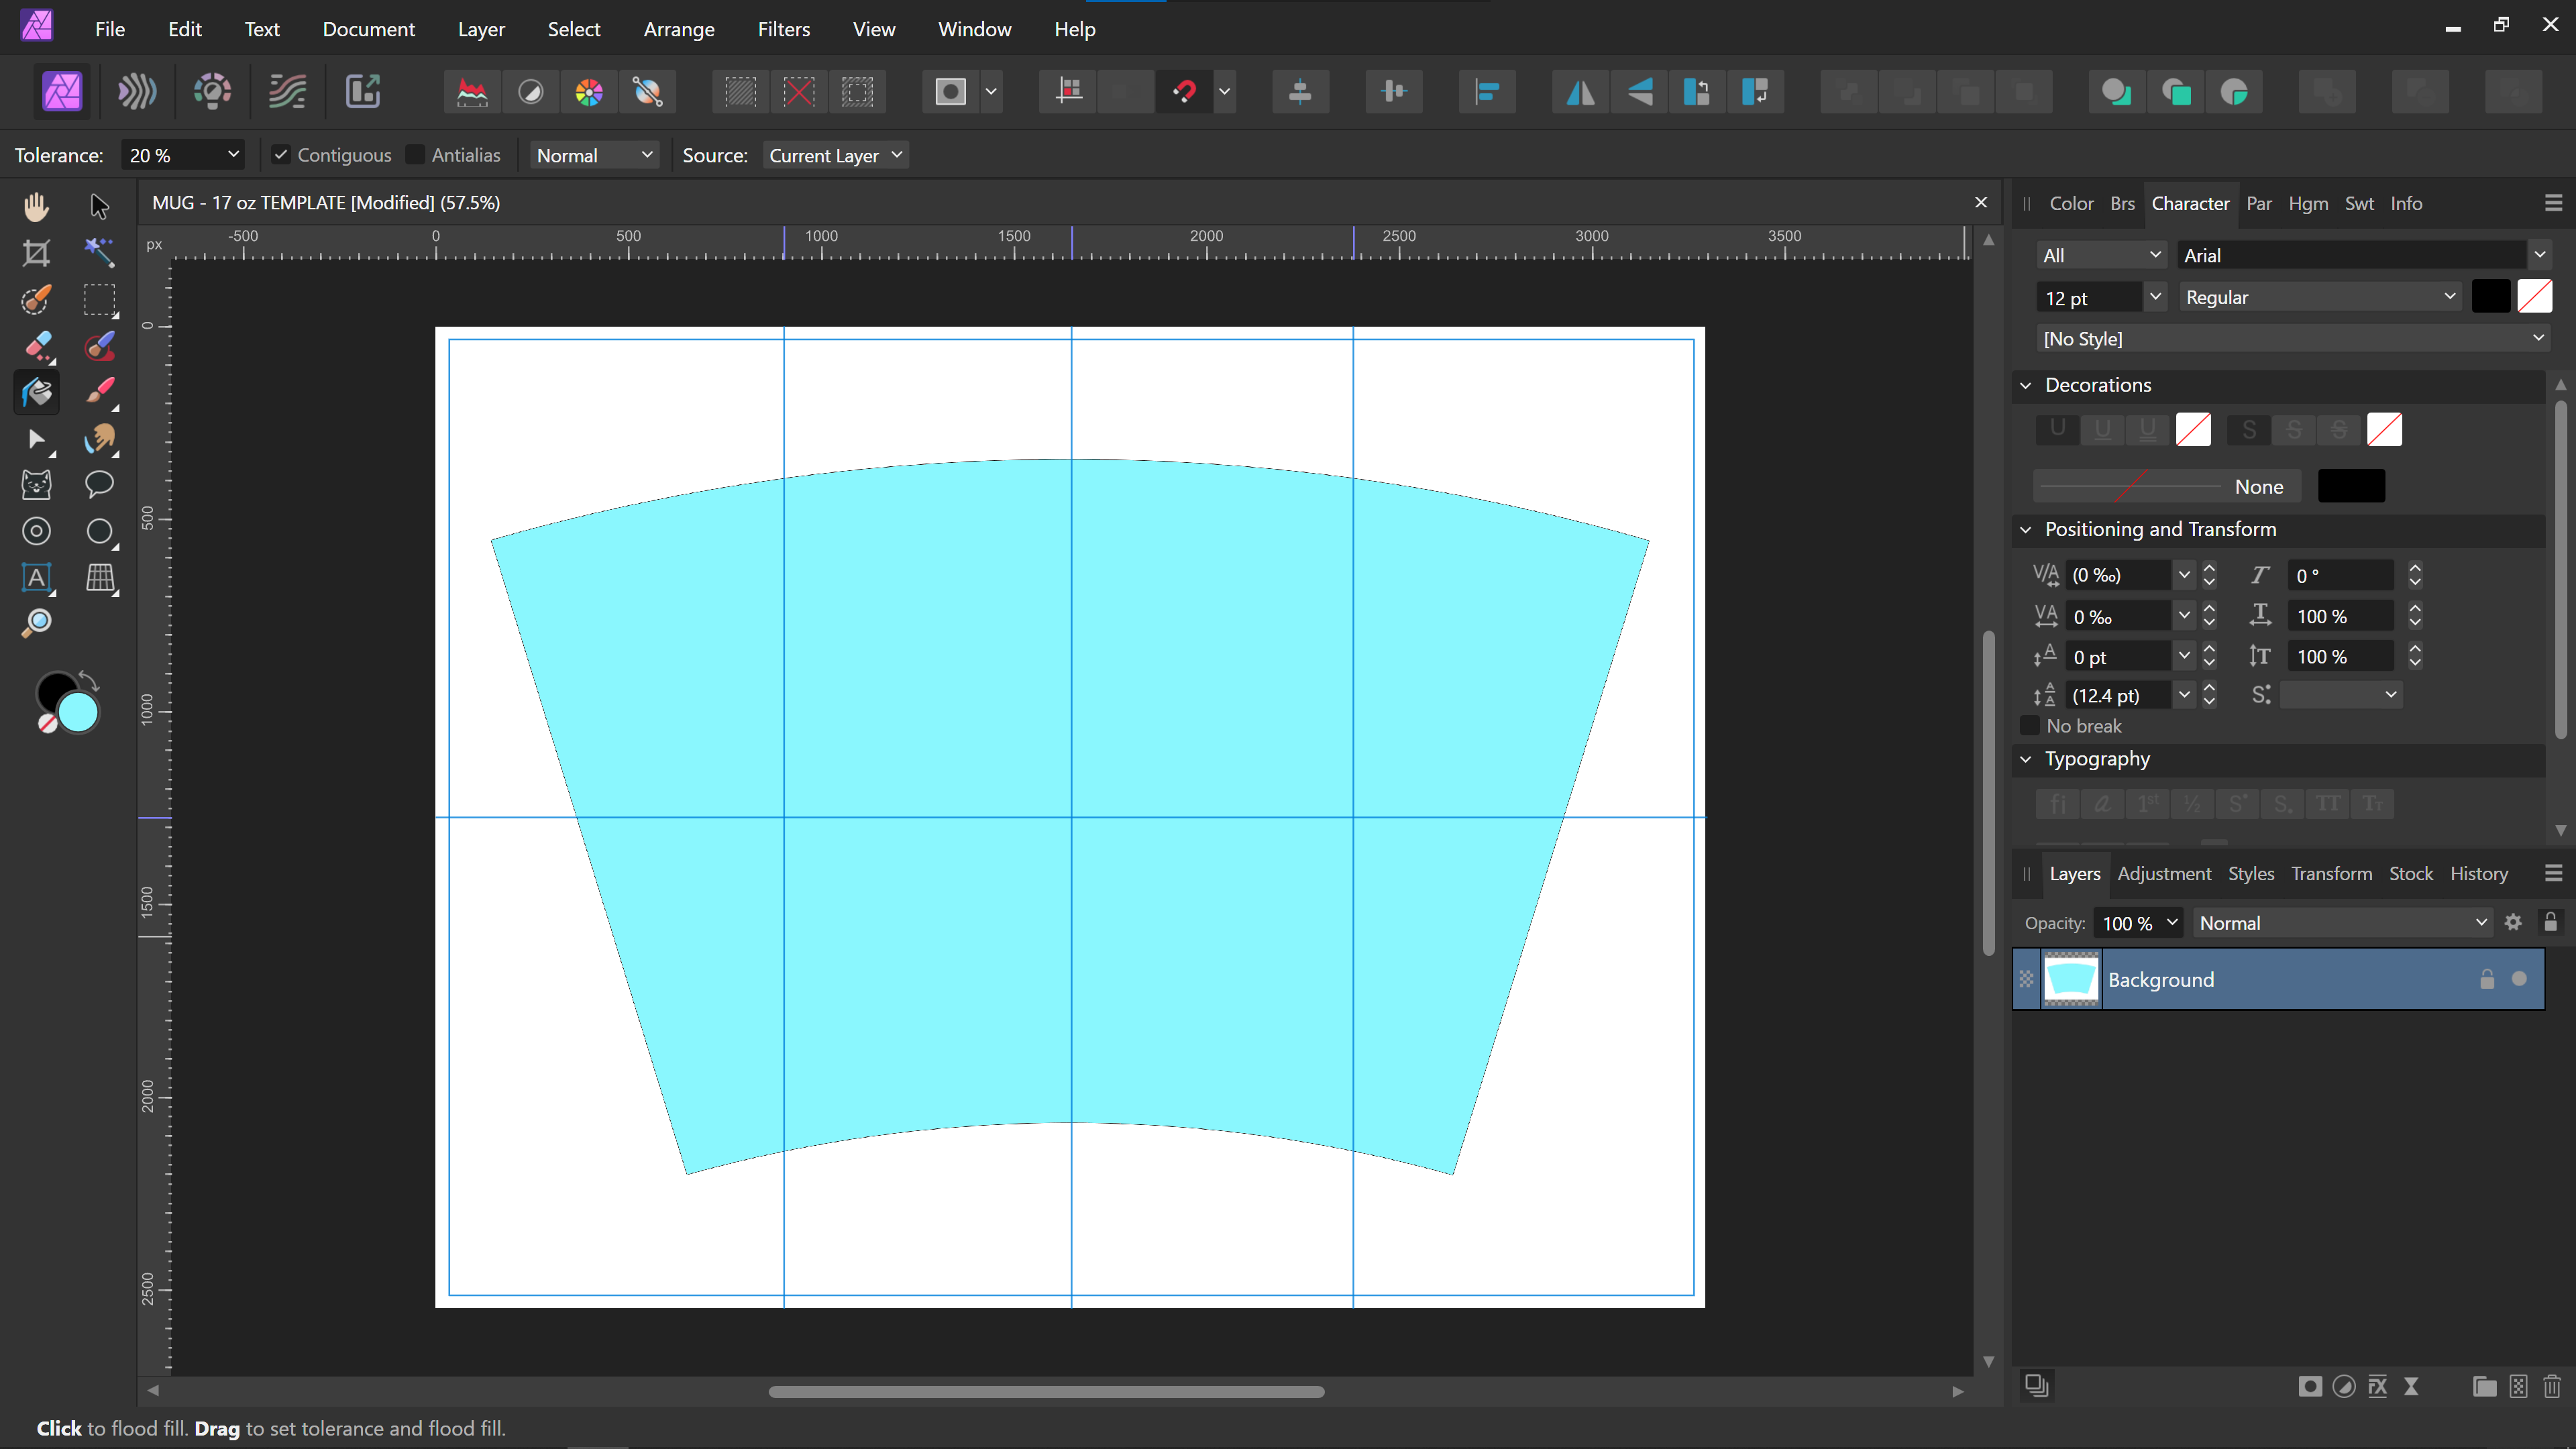Enable the Antialias checkbox
This screenshot has width=2576, height=1449.
pyautogui.click(x=415, y=155)
